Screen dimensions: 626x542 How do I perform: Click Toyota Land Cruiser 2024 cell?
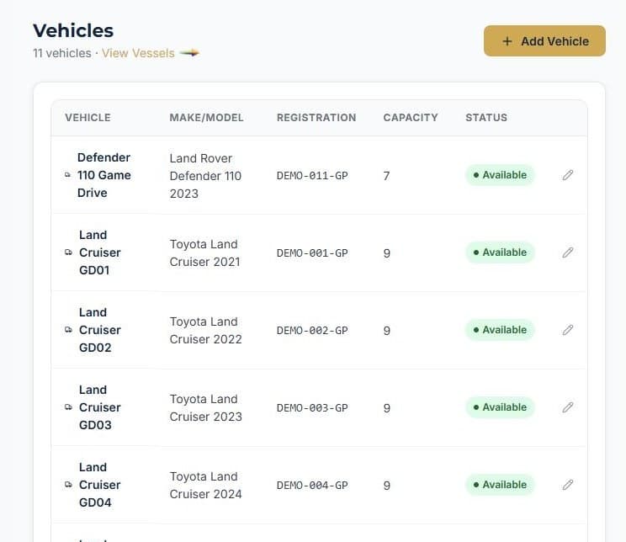[x=205, y=486]
